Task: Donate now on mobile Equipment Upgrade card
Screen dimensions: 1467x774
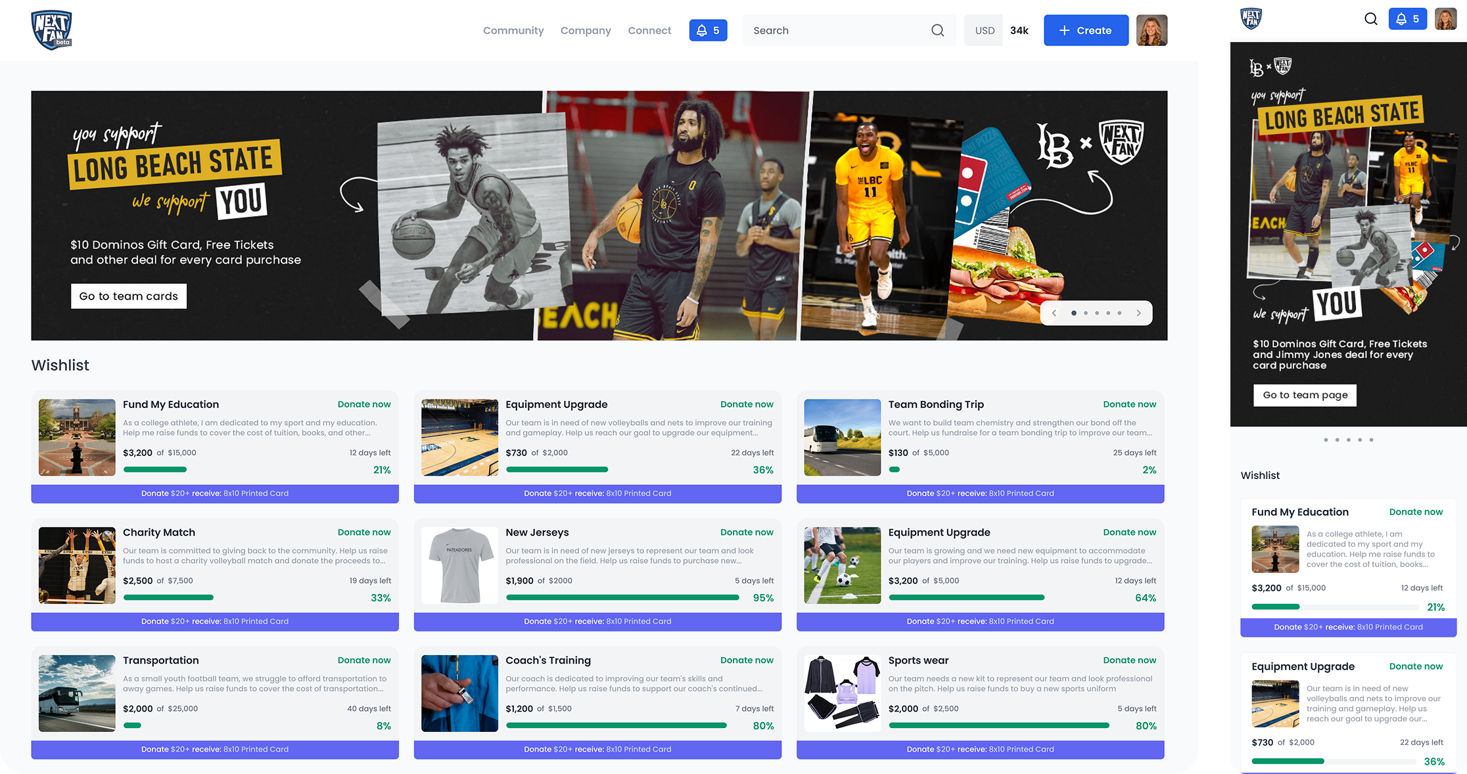Action: (1416, 666)
